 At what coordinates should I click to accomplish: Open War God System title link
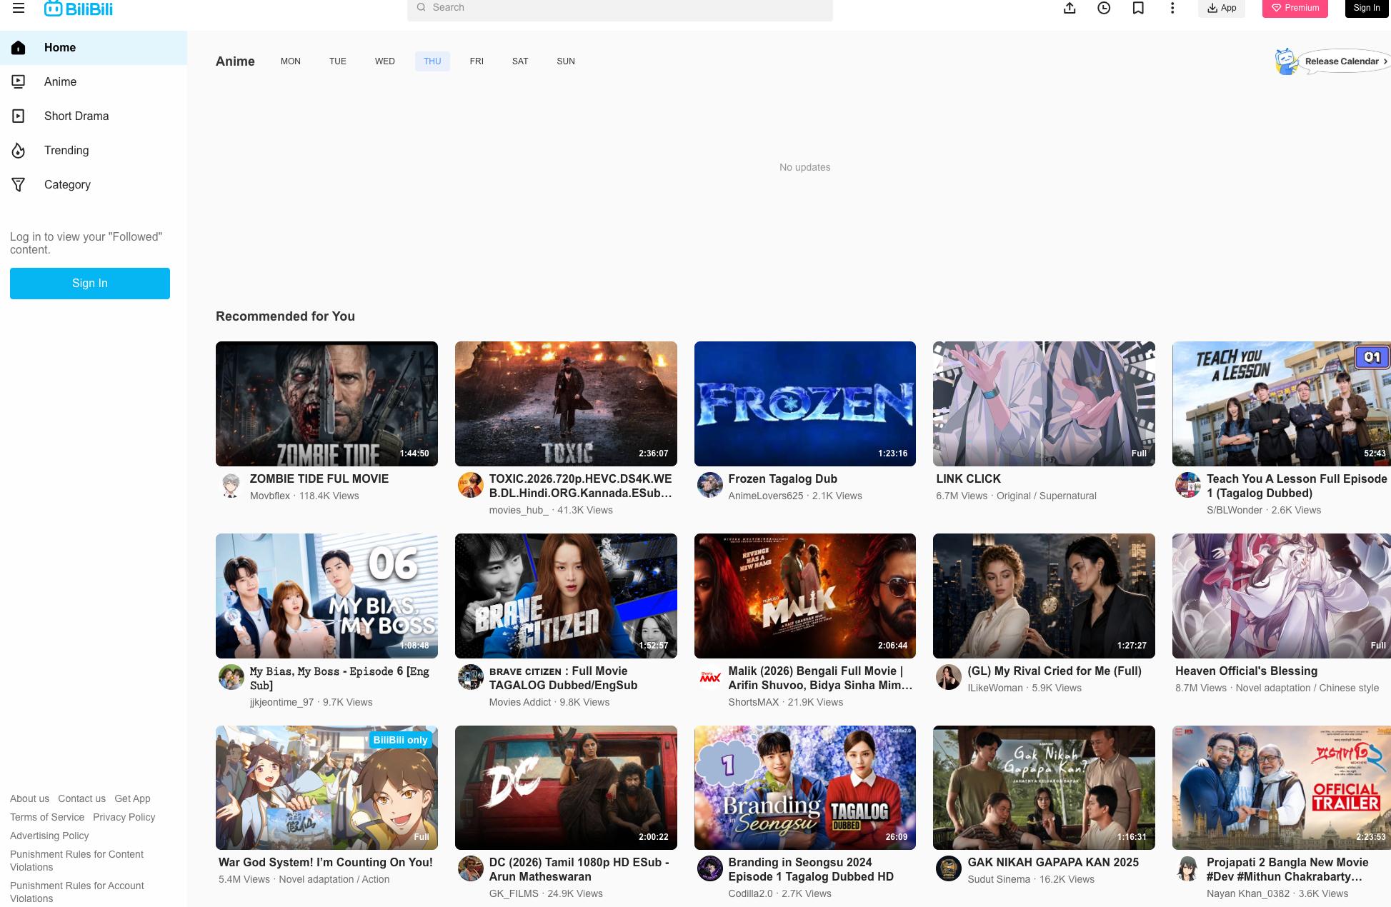326,863
